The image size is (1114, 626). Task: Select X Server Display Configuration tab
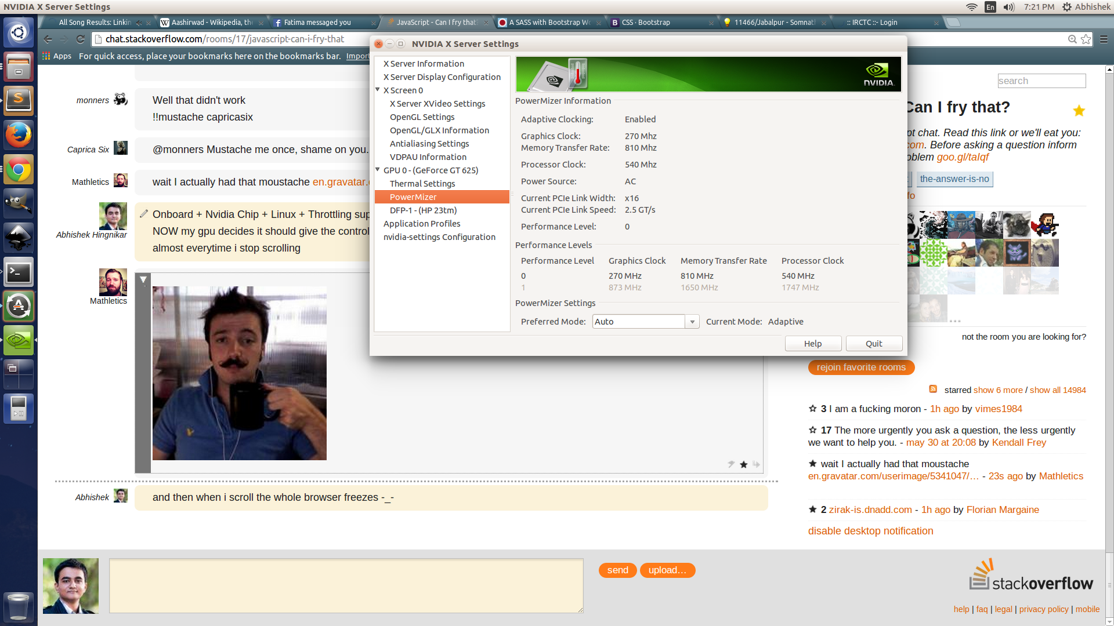pos(442,77)
